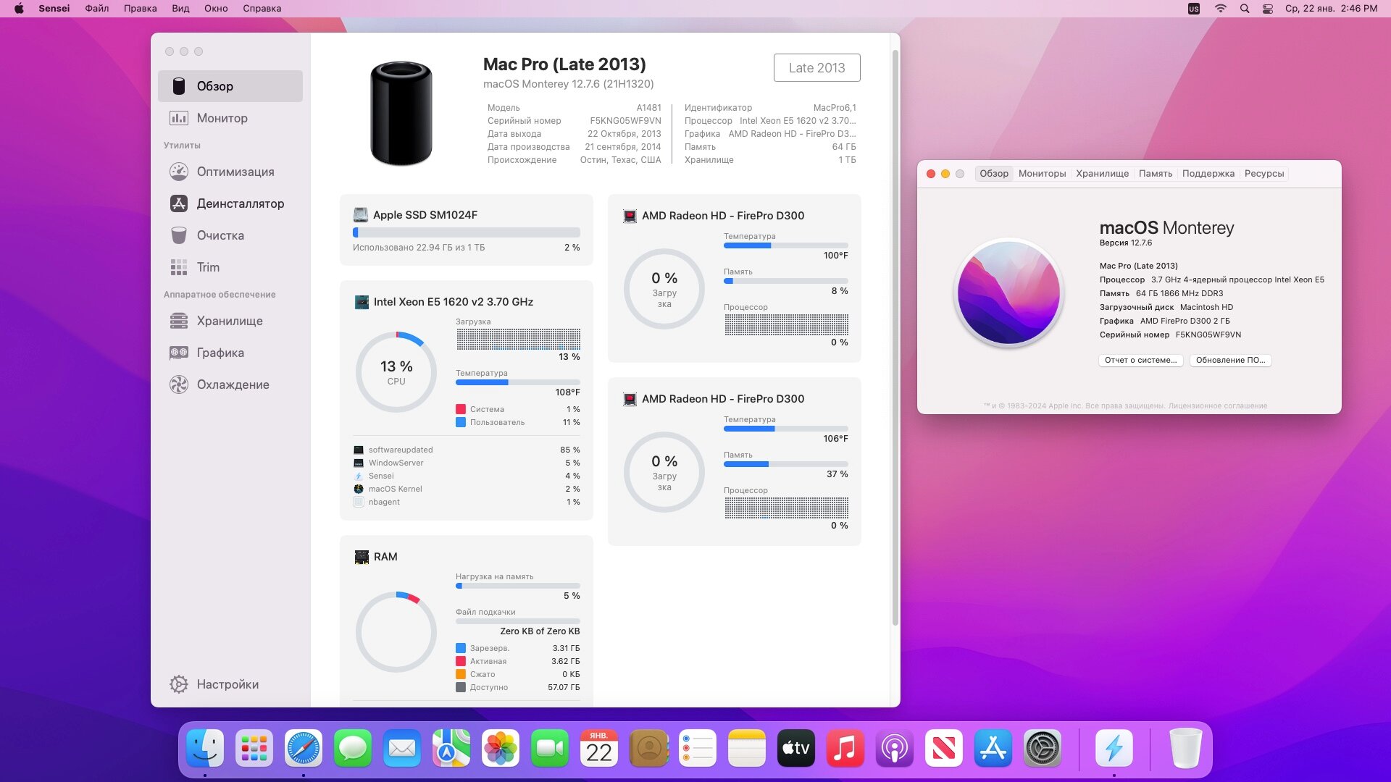Click the RAM card chip icon
This screenshot has height=782, width=1391.
click(361, 557)
